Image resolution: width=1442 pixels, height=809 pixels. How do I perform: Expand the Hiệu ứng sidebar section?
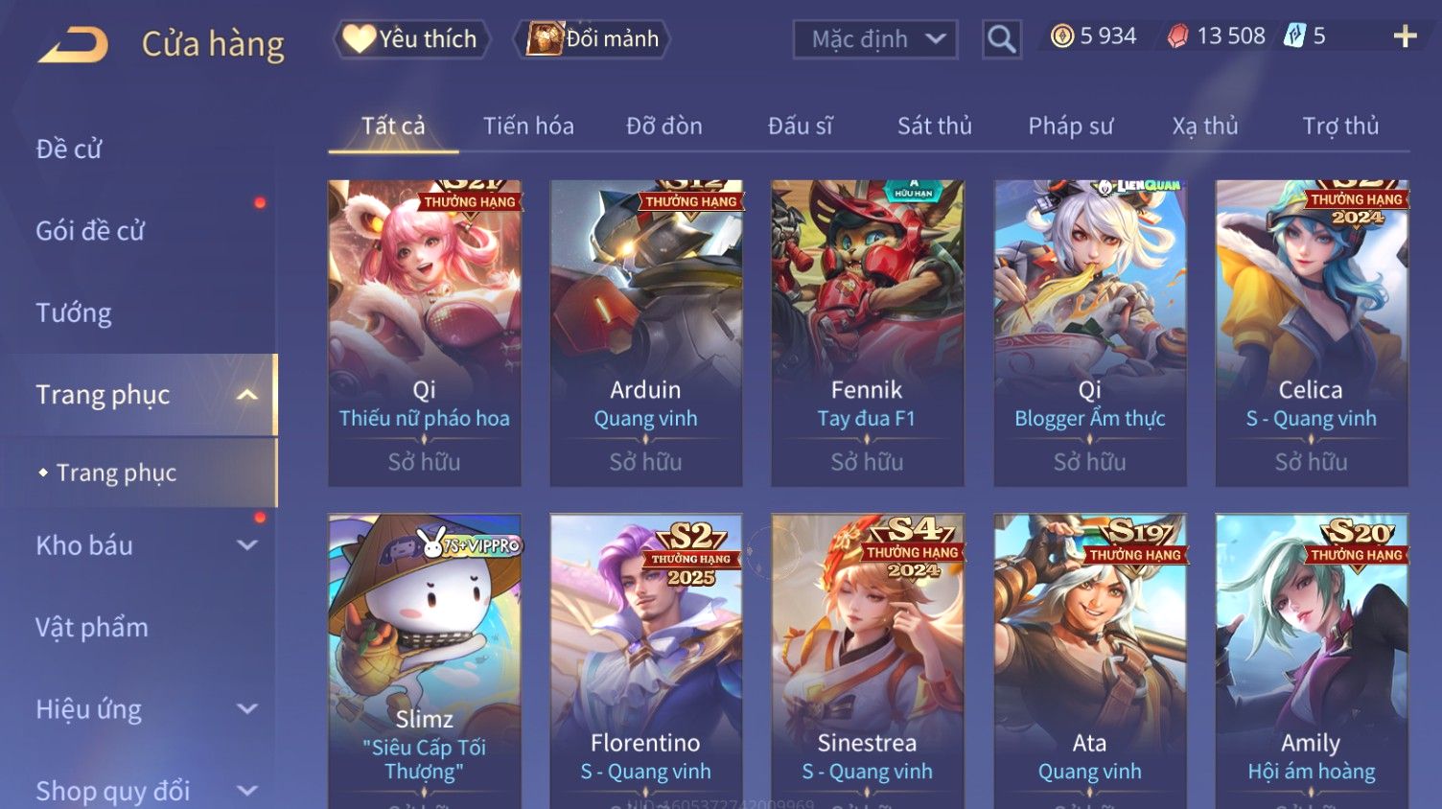point(247,709)
